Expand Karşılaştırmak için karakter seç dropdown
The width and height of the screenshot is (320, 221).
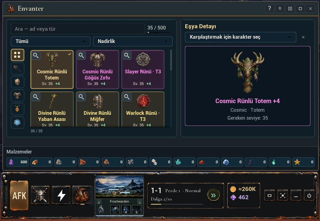[240, 37]
